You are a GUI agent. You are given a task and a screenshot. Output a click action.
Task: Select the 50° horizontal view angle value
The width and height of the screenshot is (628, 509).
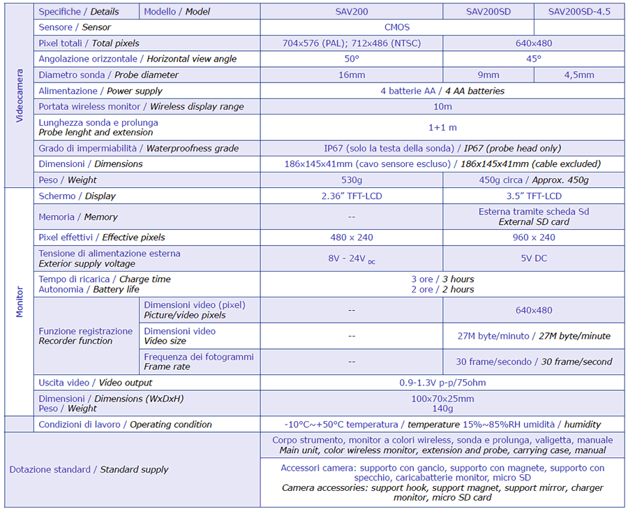[351, 59]
